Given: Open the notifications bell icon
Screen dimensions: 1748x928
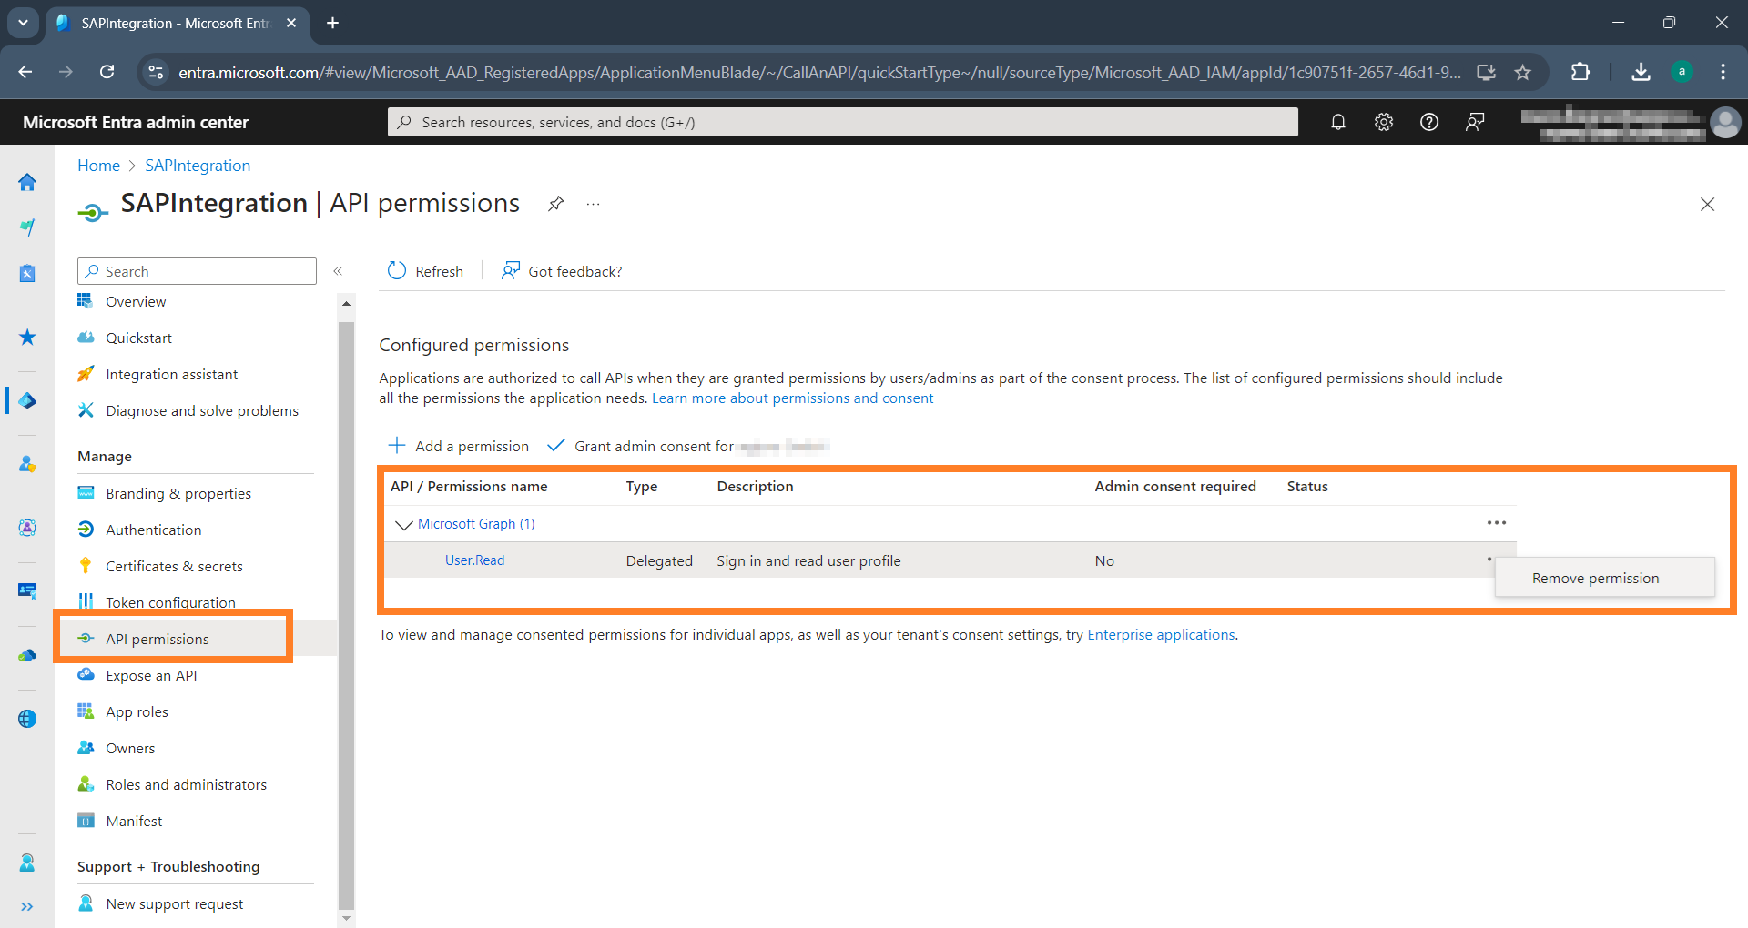Looking at the screenshot, I should coord(1338,122).
